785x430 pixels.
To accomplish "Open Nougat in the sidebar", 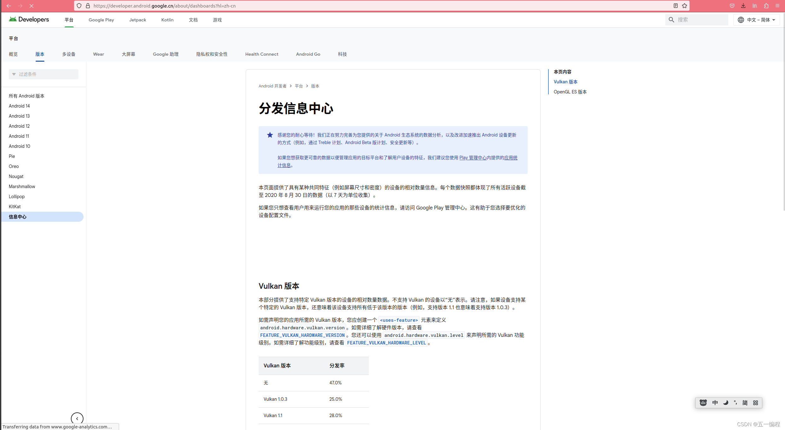I will [x=16, y=176].
